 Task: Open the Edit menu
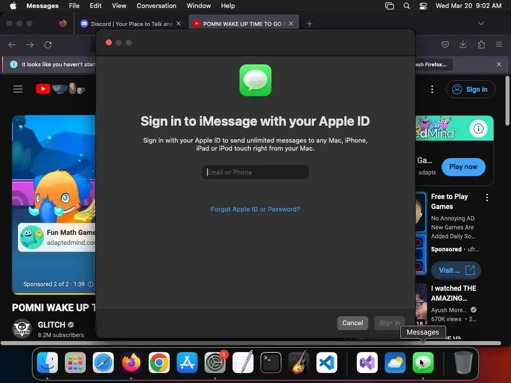[x=95, y=5]
